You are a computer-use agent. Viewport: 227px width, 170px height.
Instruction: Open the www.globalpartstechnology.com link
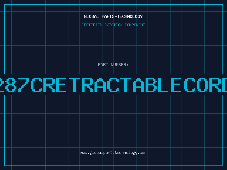pyautogui.click(x=113, y=153)
